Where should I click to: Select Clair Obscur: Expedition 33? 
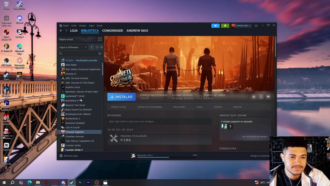click(x=81, y=141)
